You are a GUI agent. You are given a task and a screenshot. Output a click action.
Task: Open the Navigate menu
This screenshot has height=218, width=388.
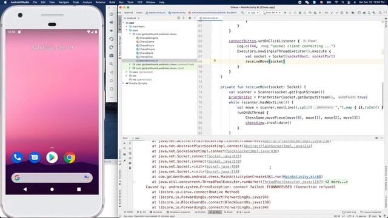64,2
